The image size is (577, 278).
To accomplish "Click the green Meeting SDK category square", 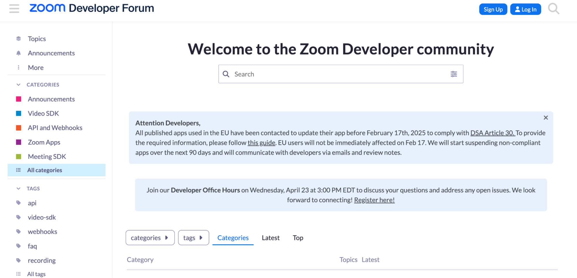I will click(x=18, y=156).
